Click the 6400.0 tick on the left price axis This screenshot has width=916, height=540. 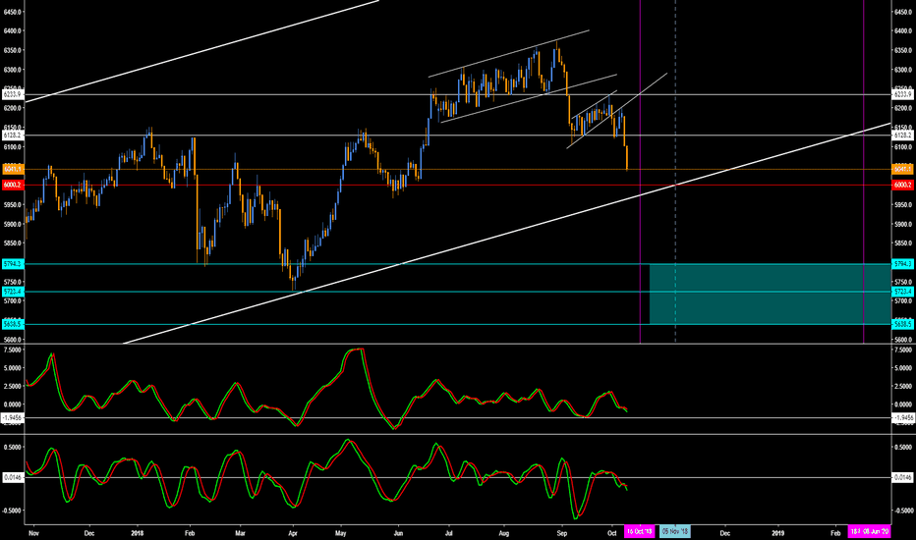pos(13,31)
